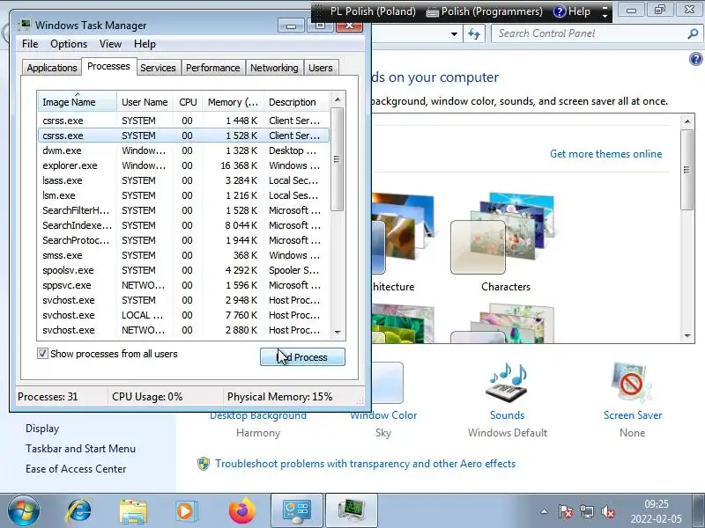This screenshot has width=705, height=528.
Task: Open the File menu in Task Manager
Action: point(30,44)
